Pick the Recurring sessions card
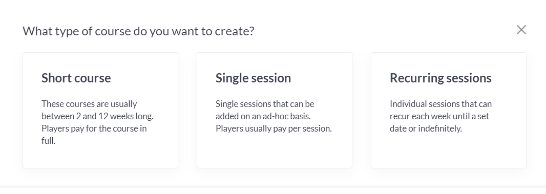This screenshot has height=194, width=546. pos(449,110)
